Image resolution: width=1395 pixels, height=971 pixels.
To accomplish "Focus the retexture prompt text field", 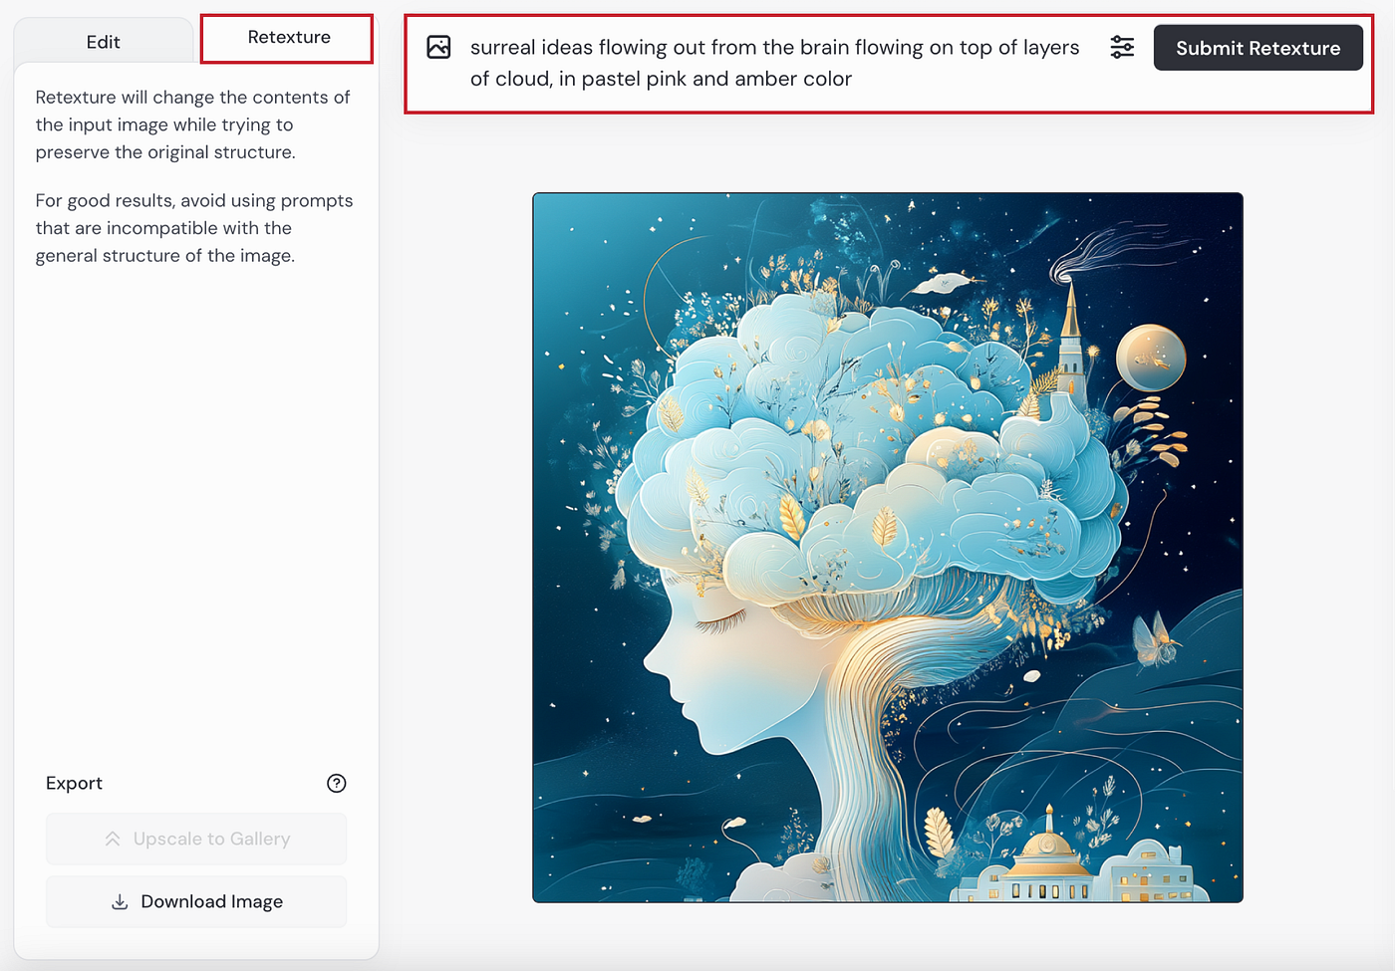I will coord(775,63).
